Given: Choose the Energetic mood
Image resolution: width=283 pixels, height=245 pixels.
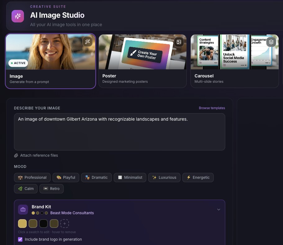Looking at the screenshot, I should coord(198,178).
